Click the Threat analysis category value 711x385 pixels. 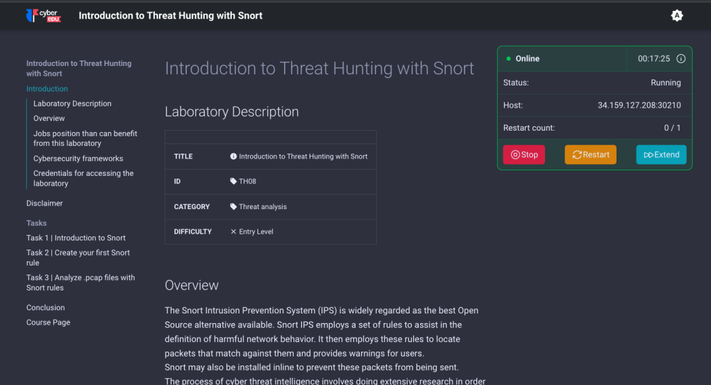(x=262, y=206)
